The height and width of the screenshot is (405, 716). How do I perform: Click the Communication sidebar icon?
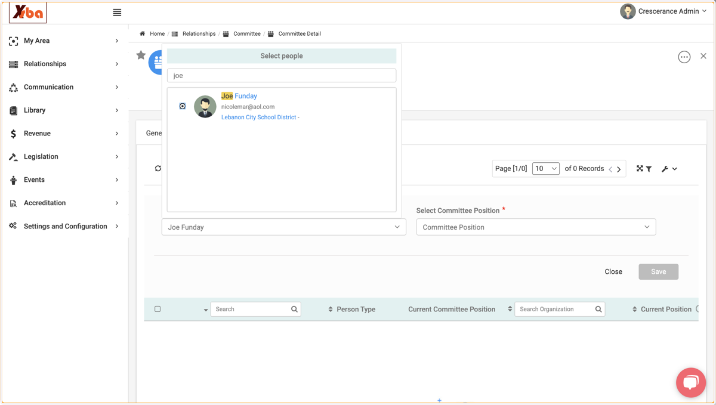coord(13,87)
